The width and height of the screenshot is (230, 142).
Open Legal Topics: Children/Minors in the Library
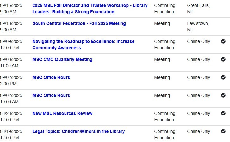[x=78, y=131]
